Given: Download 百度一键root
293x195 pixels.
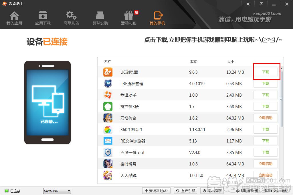Looking at the screenshot, I should pyautogui.click(x=266, y=152).
